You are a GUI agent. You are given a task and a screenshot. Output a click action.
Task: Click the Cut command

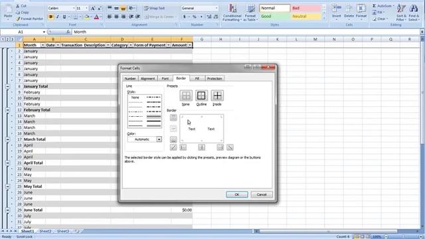click(21, 6)
